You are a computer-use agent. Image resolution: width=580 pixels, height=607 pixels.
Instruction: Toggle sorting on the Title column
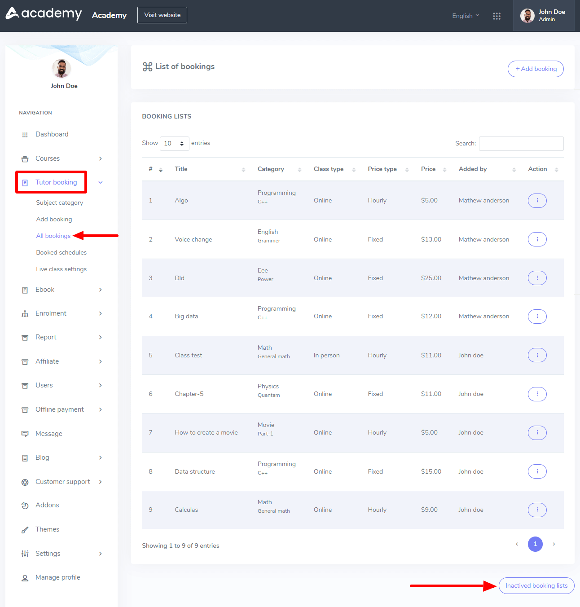(x=244, y=169)
